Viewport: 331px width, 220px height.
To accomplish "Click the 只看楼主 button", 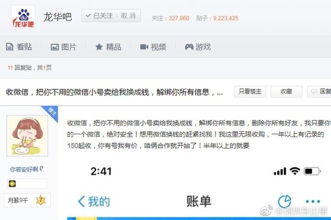I will pos(250,92).
